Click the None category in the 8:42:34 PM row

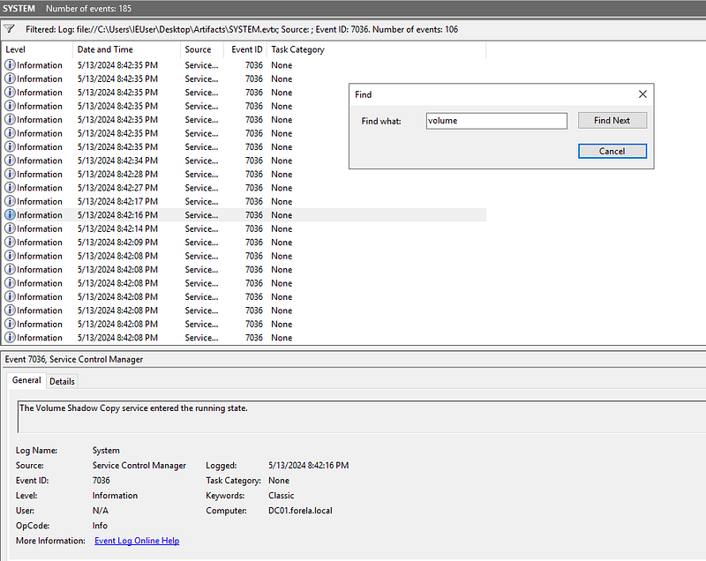coord(282,161)
